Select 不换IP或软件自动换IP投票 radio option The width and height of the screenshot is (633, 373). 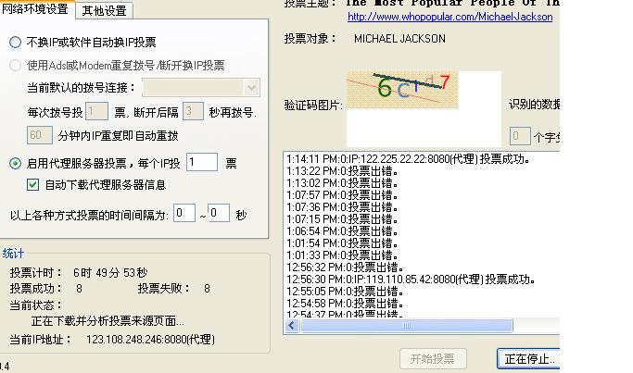(x=15, y=43)
